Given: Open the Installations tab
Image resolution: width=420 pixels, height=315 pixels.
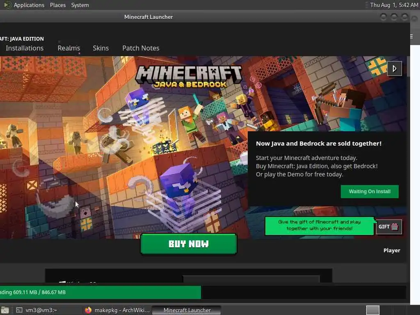Looking at the screenshot, I should click(24, 48).
